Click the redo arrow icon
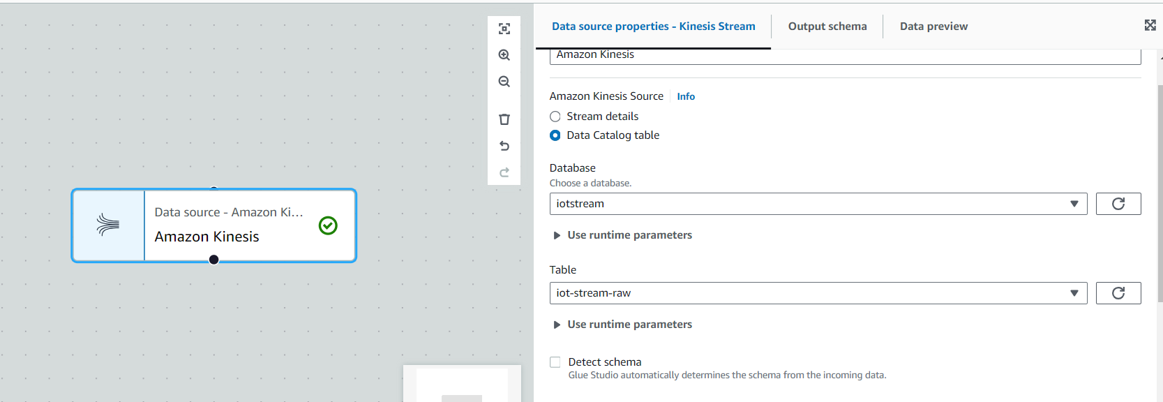Viewport: 1163px width, 402px height. point(504,172)
